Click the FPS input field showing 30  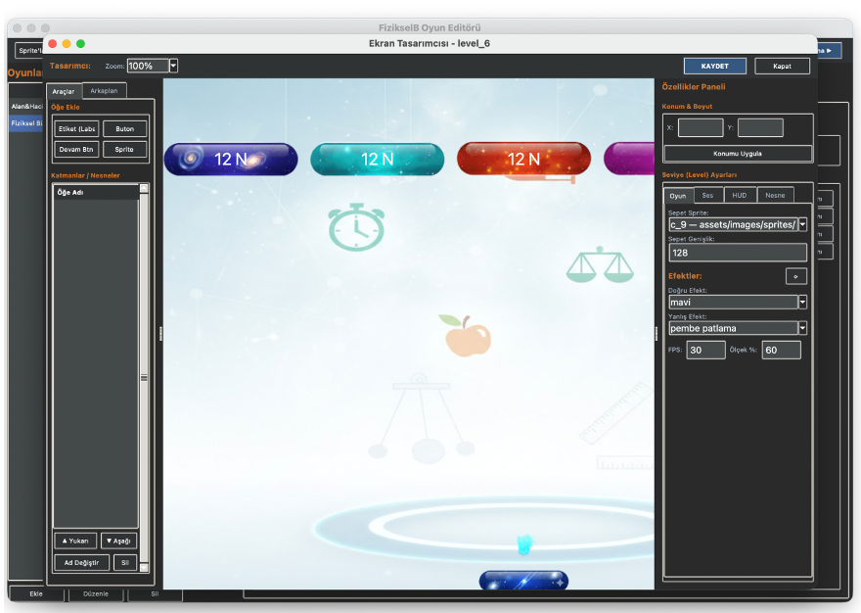pos(705,350)
